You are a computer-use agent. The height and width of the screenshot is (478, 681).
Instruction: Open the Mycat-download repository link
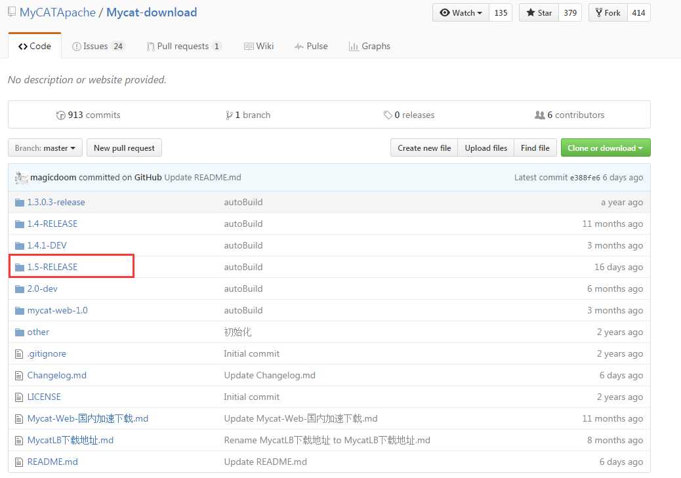coord(152,12)
